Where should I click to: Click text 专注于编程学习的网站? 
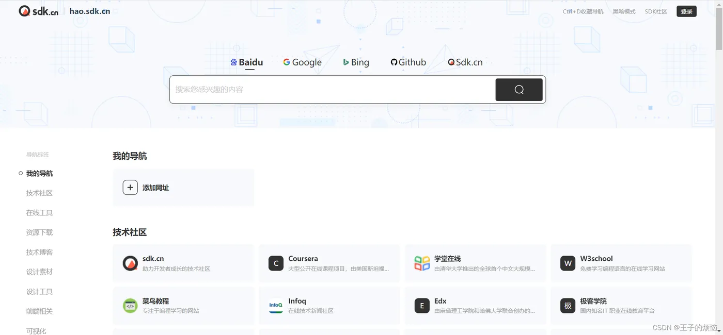click(x=171, y=311)
